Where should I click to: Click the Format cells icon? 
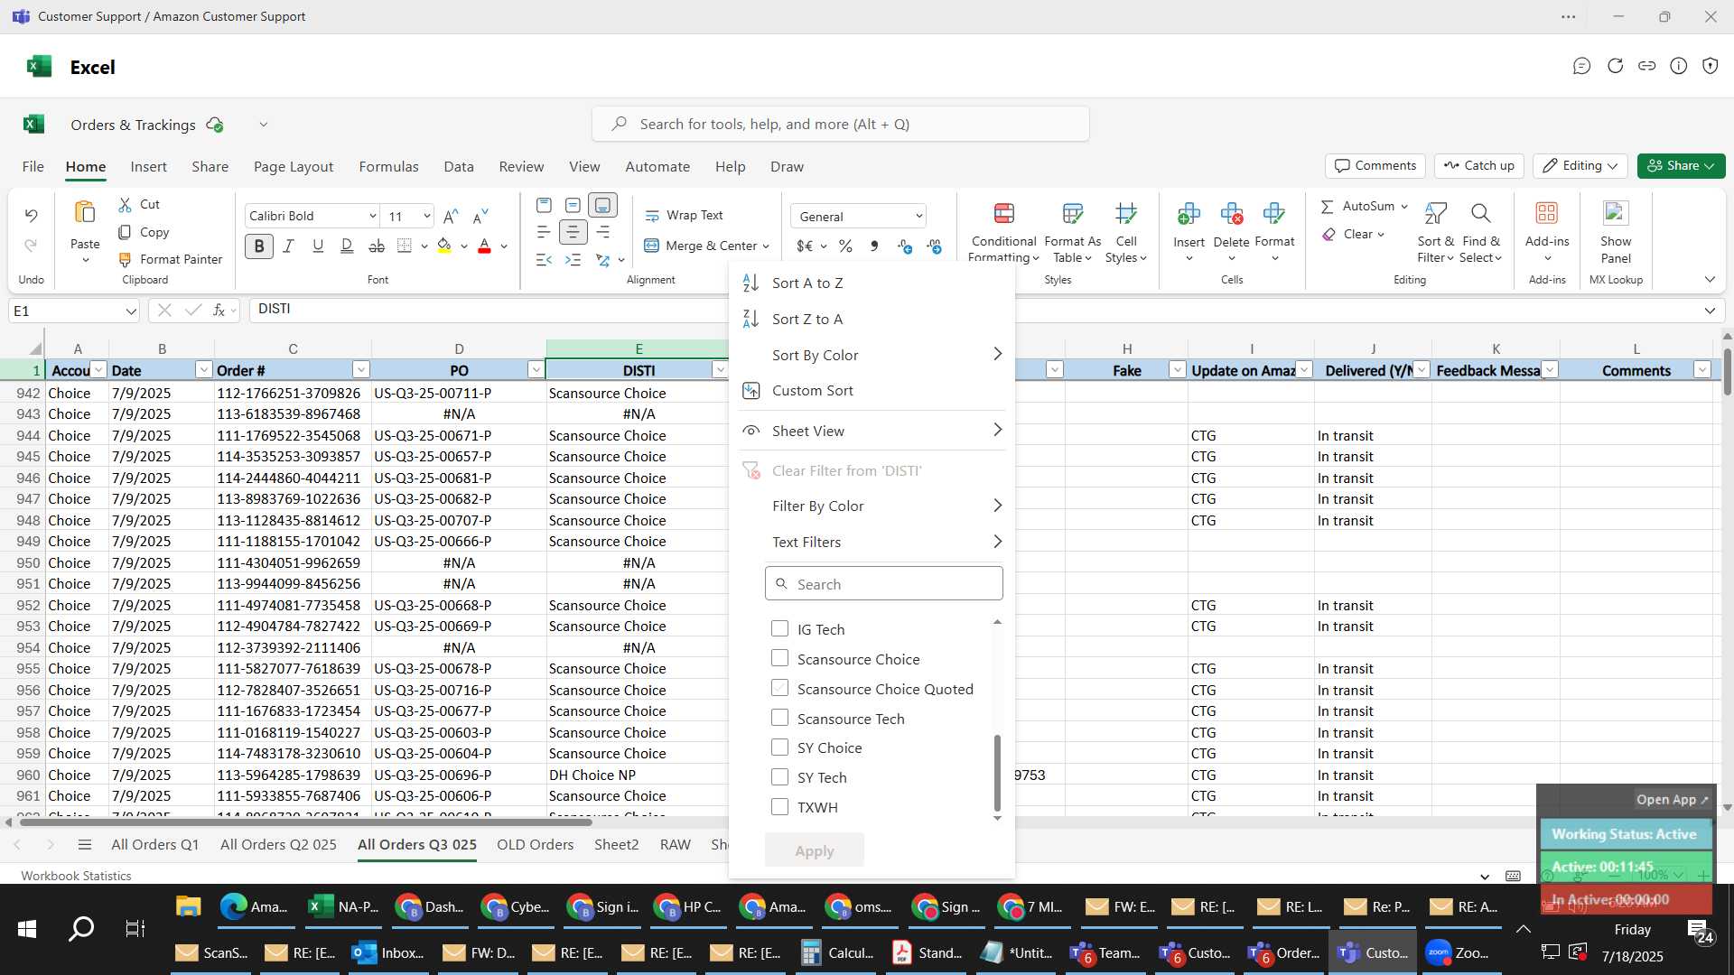pos(1274,214)
